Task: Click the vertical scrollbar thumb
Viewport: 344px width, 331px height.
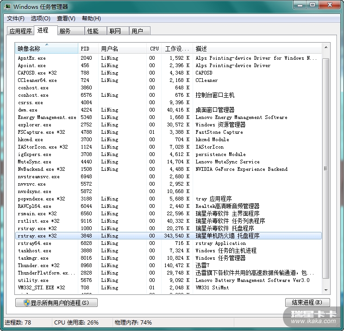Action: coord(326,169)
